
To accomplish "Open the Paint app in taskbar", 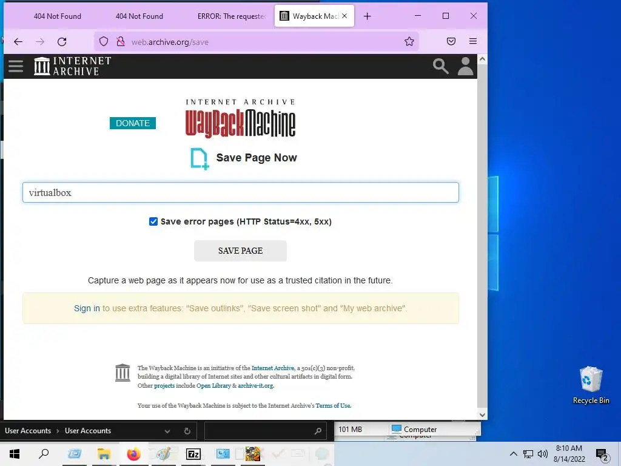I will point(163,454).
